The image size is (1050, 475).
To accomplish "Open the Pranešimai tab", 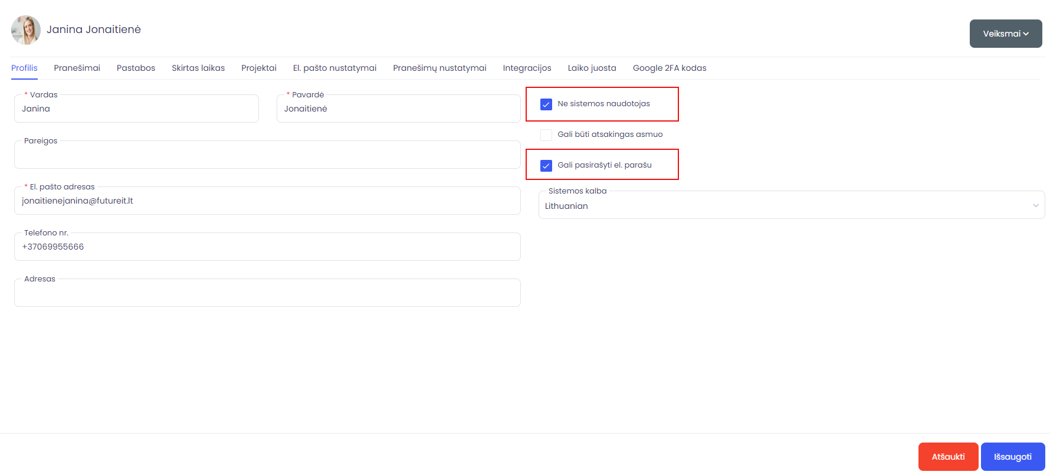I will (x=77, y=68).
